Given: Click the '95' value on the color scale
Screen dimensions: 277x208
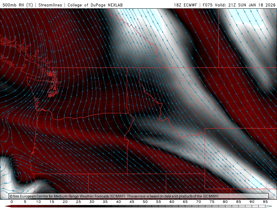Looking at the screenshot, I should pos(265,202).
